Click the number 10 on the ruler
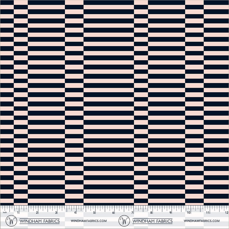The height and width of the screenshot is (229, 229). (x=189, y=213)
